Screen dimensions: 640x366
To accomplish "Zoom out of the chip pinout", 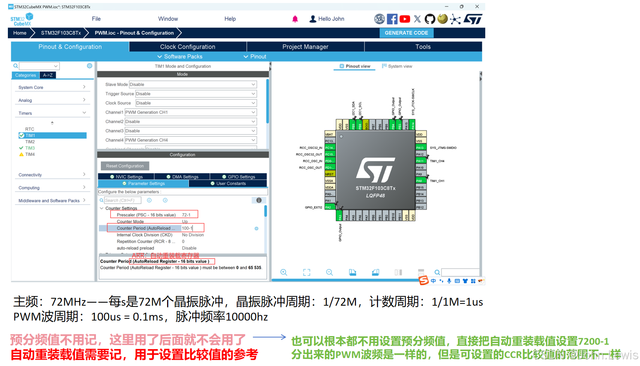I will click(x=329, y=272).
